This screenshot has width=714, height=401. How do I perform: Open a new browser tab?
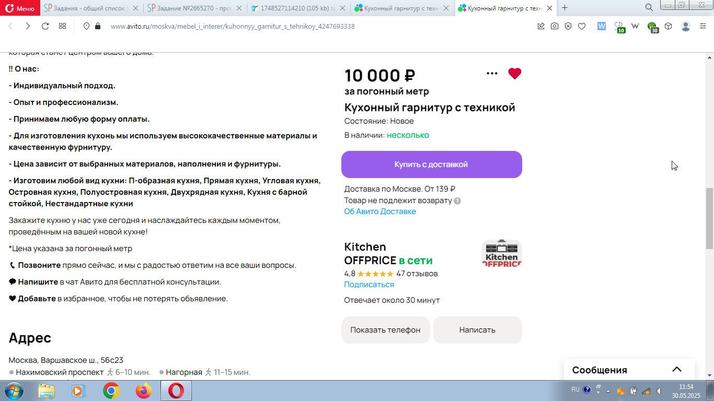(x=565, y=8)
